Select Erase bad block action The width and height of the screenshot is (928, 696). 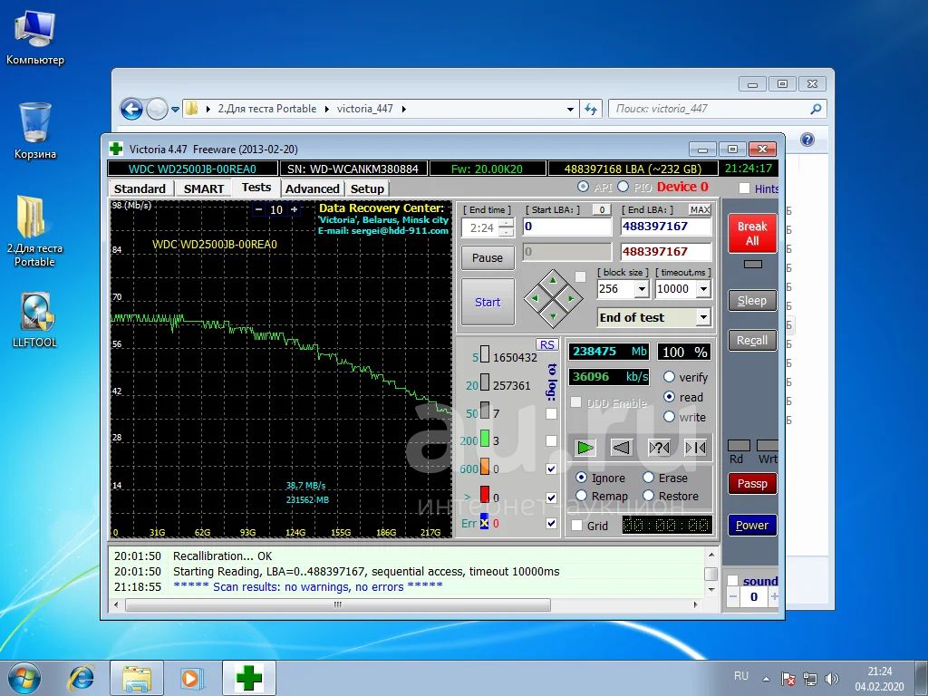tap(649, 478)
